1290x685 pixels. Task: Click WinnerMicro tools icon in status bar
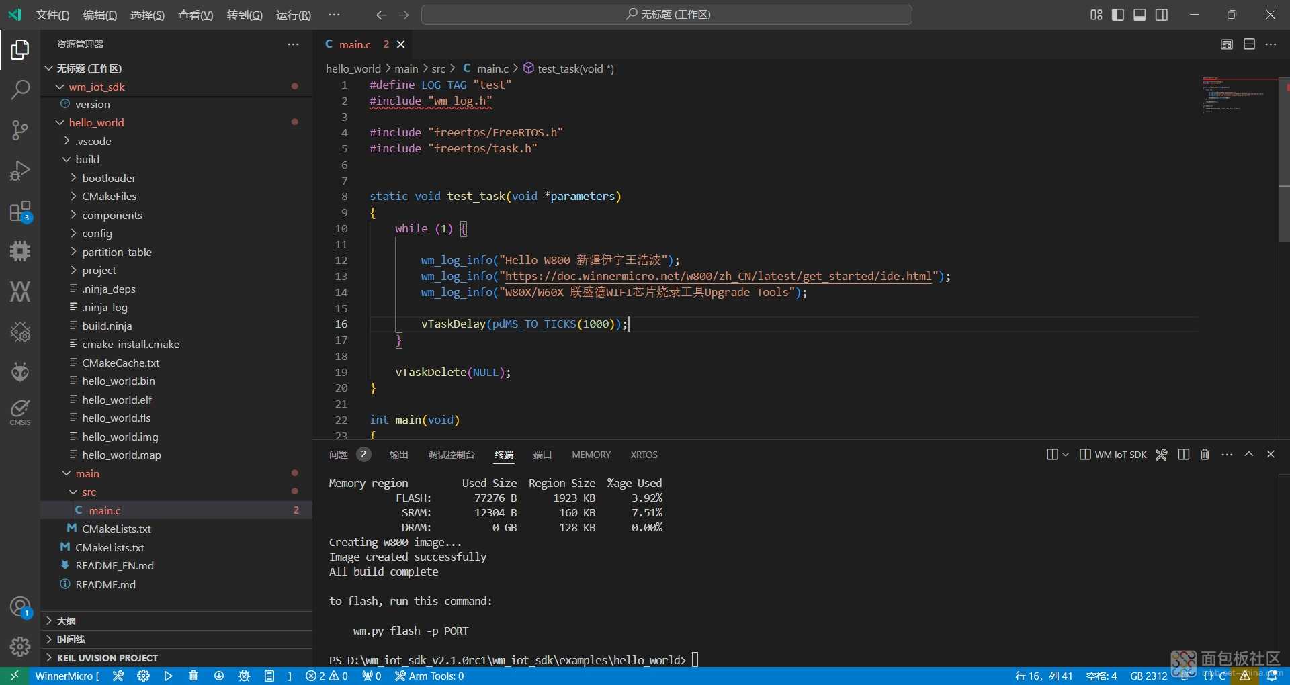pyautogui.click(x=118, y=676)
